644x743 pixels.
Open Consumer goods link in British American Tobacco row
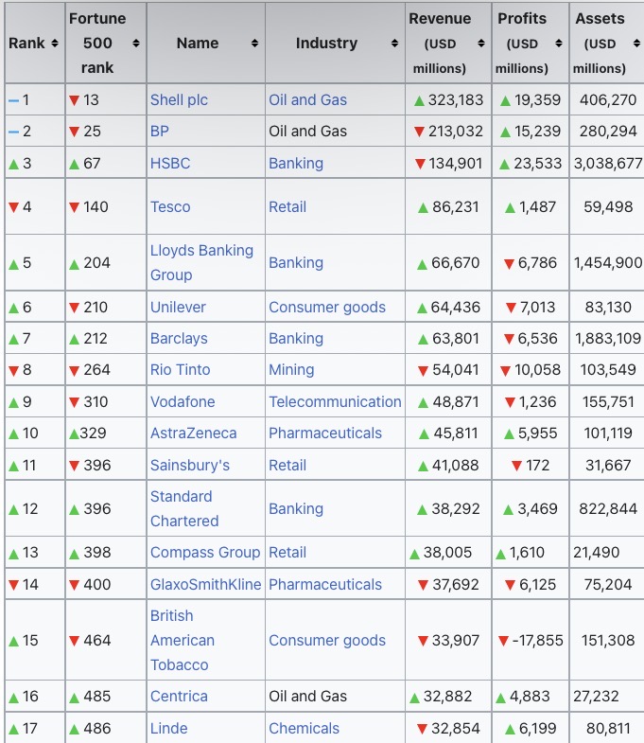coord(327,641)
